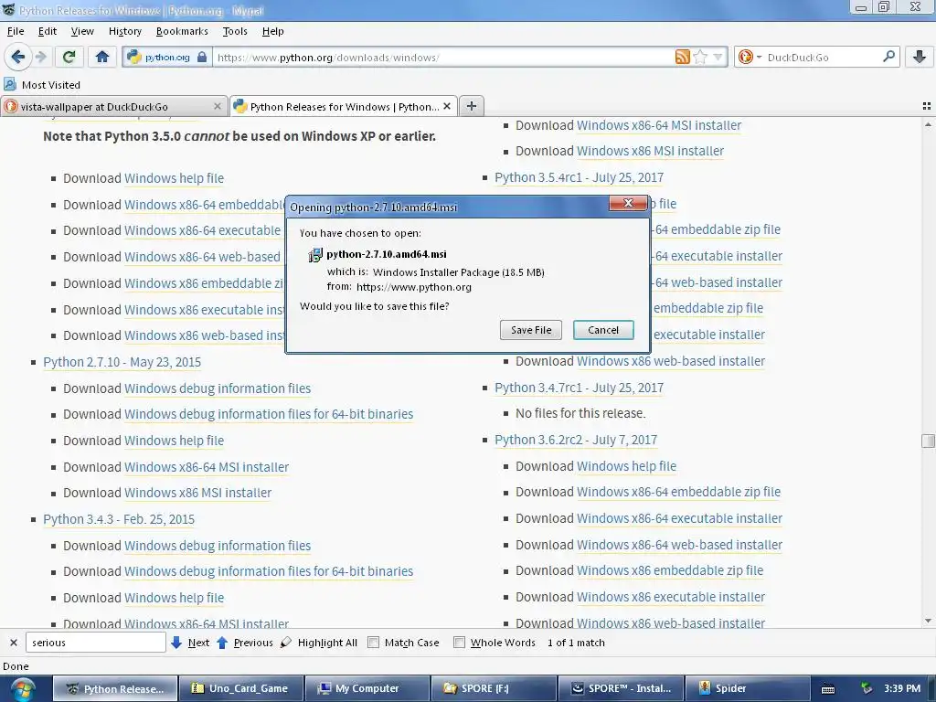This screenshot has height=702, width=936.
Task: Switch to Uno_Card_Game in taskbar
Action: [241, 688]
